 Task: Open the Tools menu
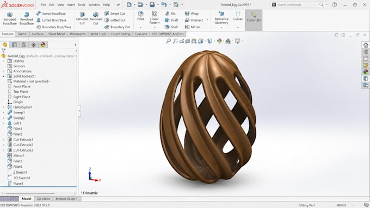tap(82, 5)
